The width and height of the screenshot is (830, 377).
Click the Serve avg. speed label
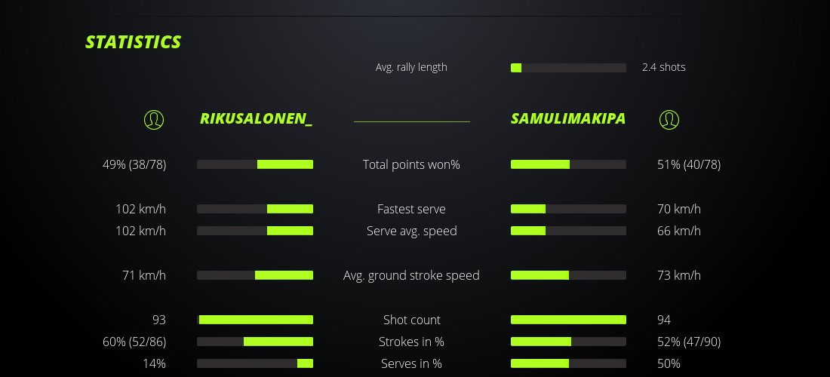coord(411,231)
